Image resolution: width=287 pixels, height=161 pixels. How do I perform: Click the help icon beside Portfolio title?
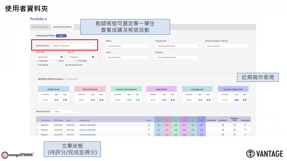(46, 19)
